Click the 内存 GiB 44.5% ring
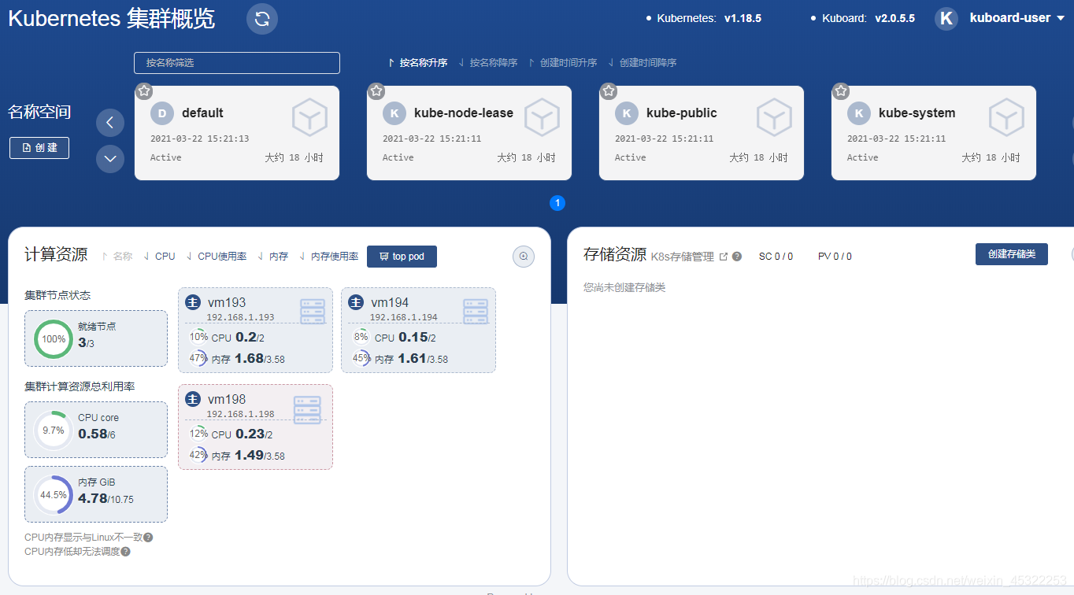Image resolution: width=1074 pixels, height=595 pixels. click(54, 495)
